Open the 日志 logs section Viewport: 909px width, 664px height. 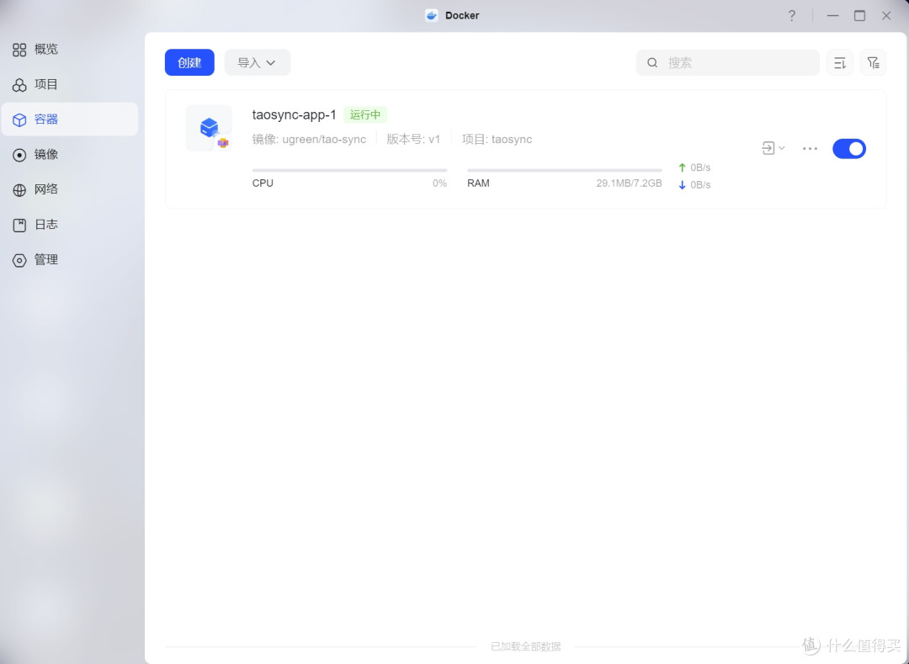click(x=70, y=225)
